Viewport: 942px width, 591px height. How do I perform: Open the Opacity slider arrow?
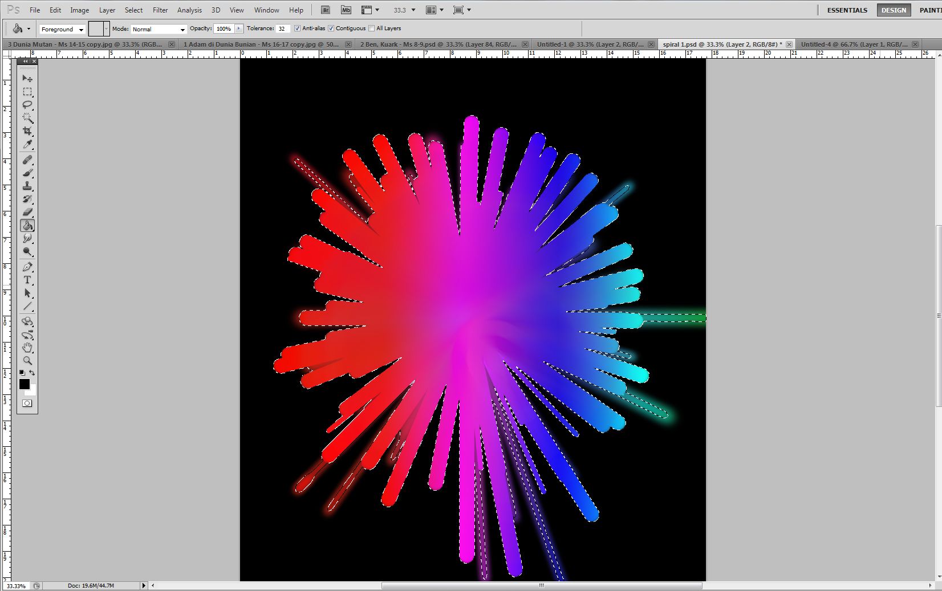point(239,28)
